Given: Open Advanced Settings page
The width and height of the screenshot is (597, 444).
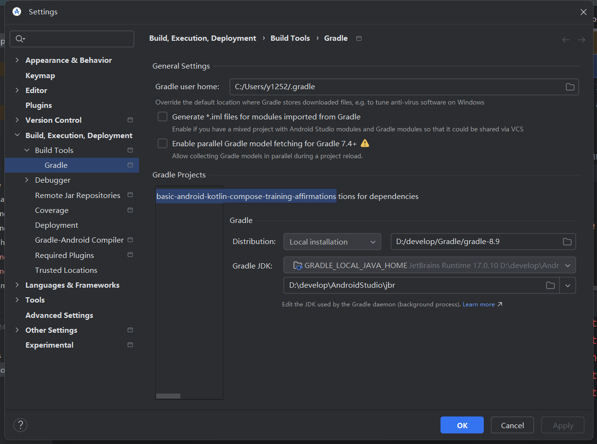Looking at the screenshot, I should pyautogui.click(x=59, y=315).
